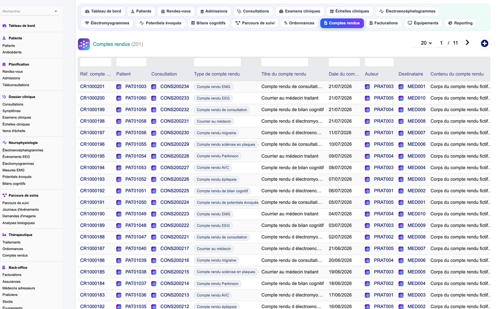
Task: Click patient icon beside PAT01060
Action: (119, 99)
